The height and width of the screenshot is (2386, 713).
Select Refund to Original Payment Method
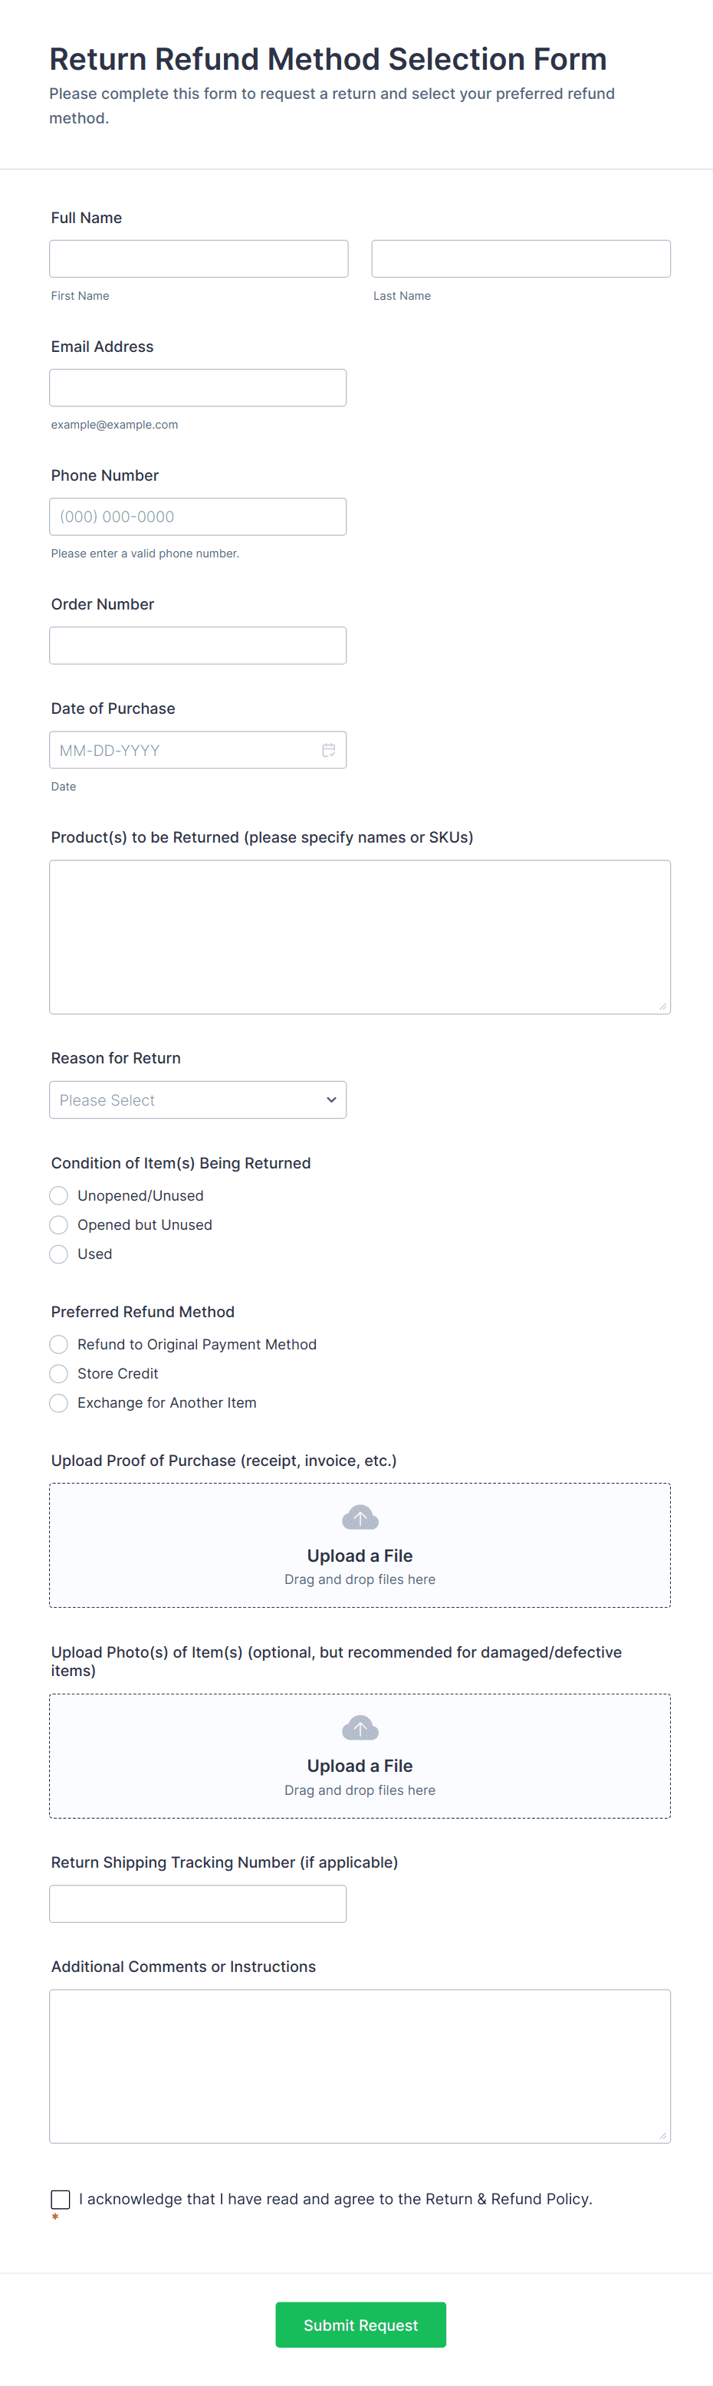pyautogui.click(x=59, y=1344)
